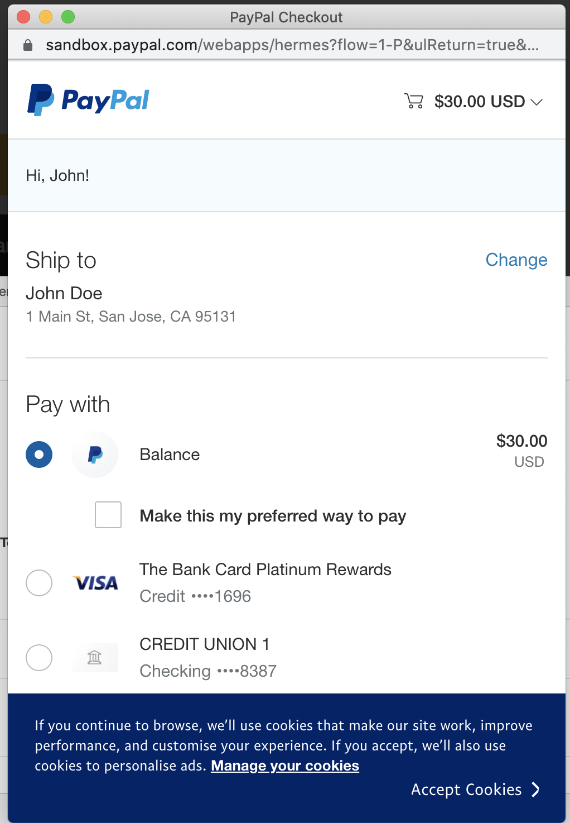Screen dimensions: 570x823
Task: Select the Credit Union 1 radio button
Action: 39,658
